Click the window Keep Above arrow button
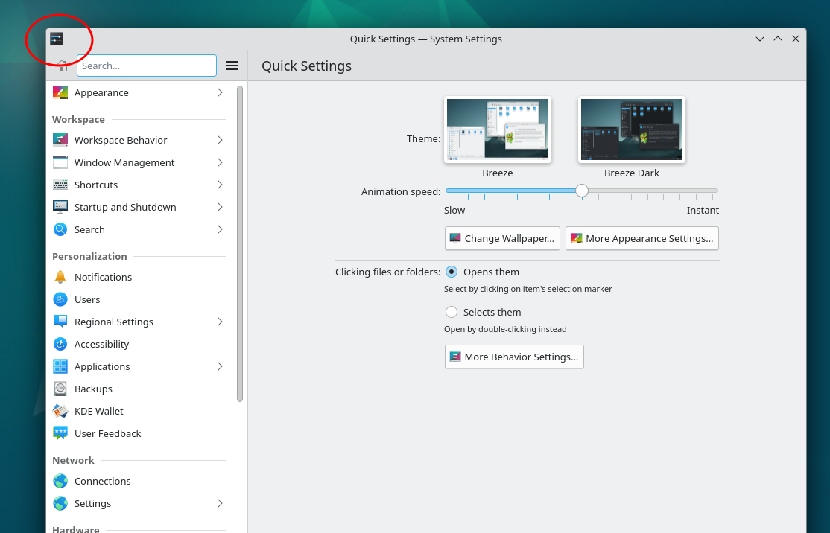Viewport: 830px width, 533px height. point(778,39)
